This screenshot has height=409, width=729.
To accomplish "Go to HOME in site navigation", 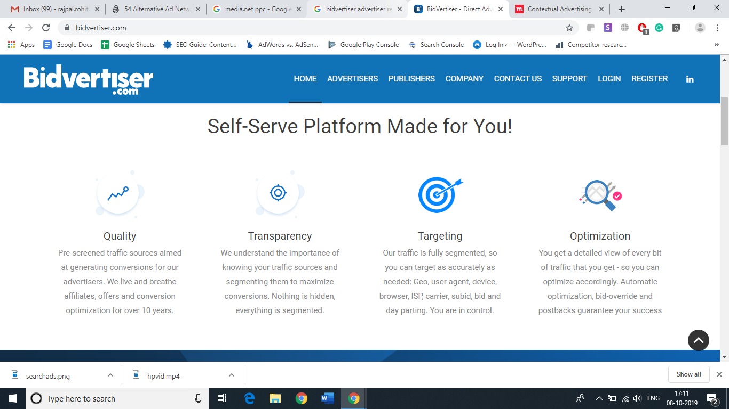I will tap(305, 79).
